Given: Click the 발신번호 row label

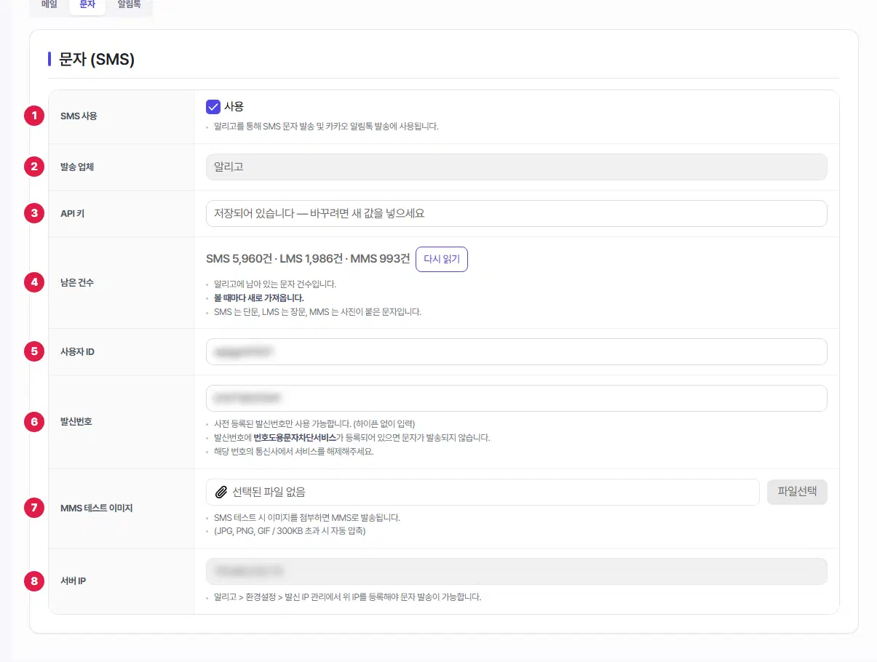Looking at the screenshot, I should click(76, 421).
